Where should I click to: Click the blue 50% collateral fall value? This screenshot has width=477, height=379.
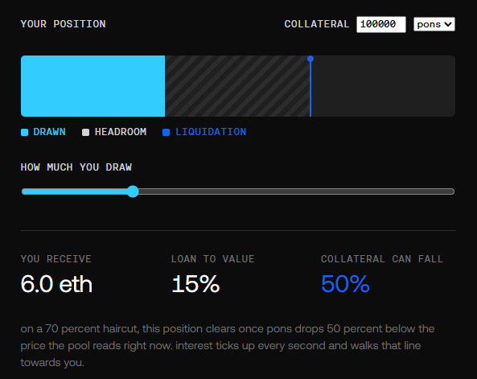tap(345, 284)
